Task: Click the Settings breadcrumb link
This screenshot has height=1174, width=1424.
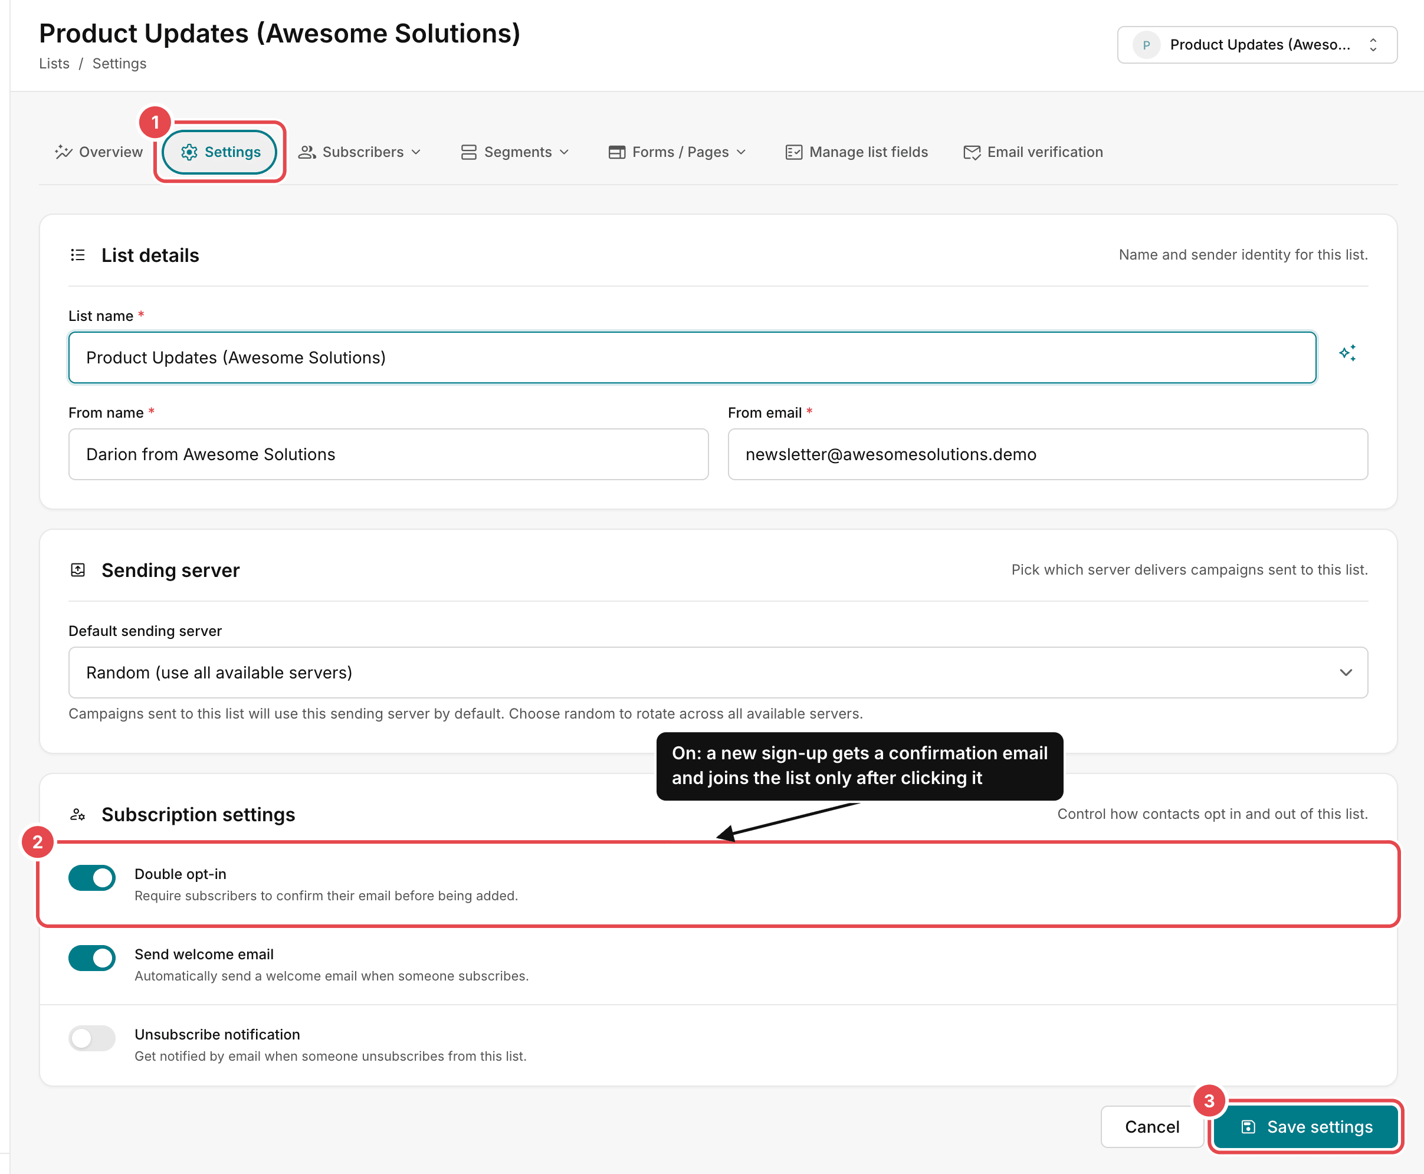Action: pos(120,64)
